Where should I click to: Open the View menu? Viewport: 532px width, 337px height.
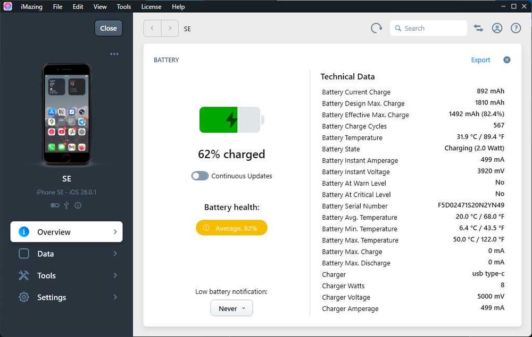(x=100, y=7)
